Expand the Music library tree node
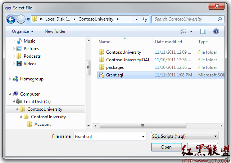231x163 pixels. (x=14, y=41)
